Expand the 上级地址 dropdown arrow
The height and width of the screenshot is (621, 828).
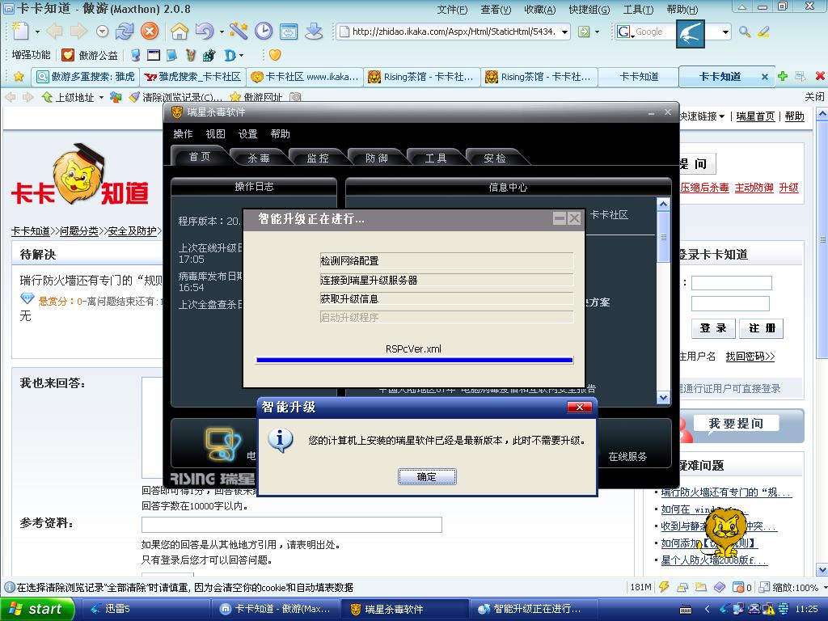[x=101, y=97]
